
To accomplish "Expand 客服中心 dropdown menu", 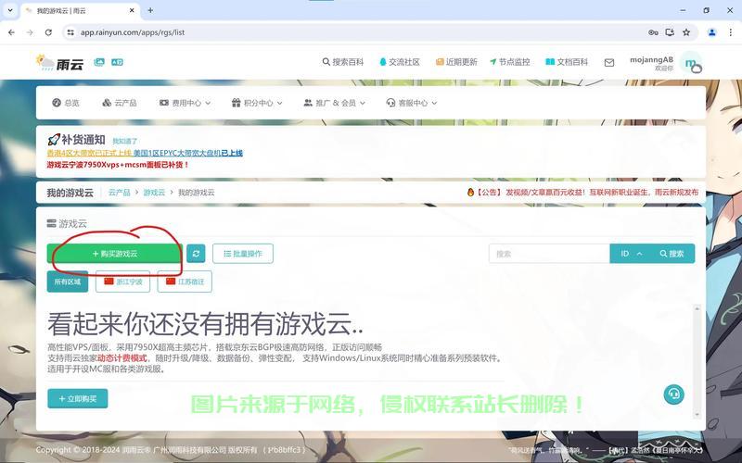I will pos(412,103).
